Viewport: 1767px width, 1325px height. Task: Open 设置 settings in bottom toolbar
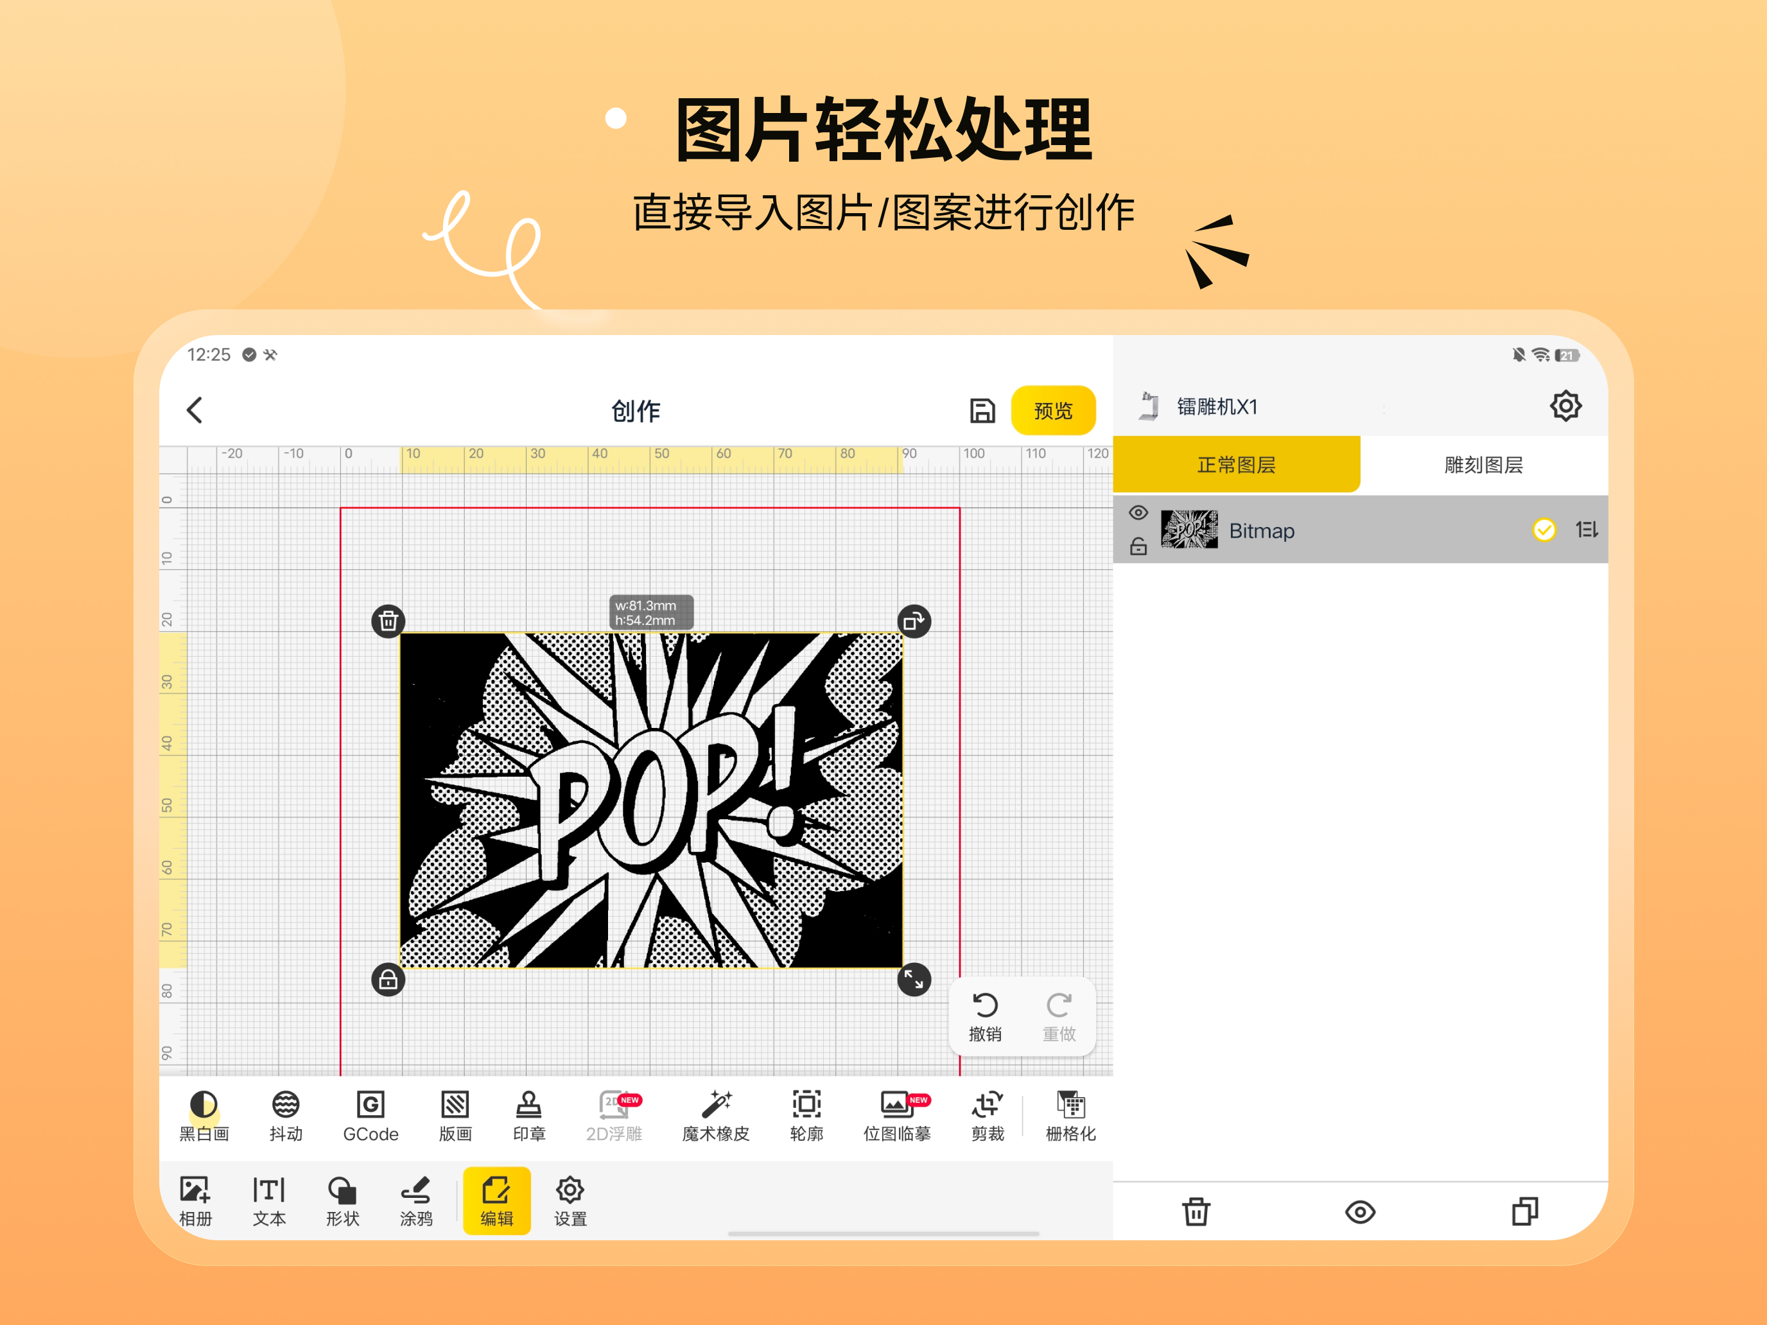[570, 1201]
